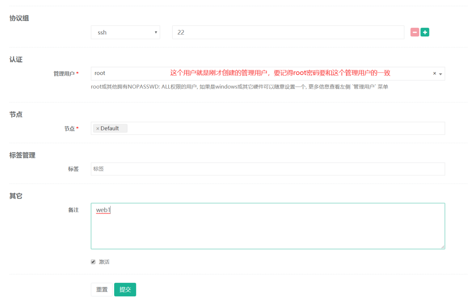Open the ssh protocol dropdown
The height and width of the screenshot is (301, 471).
(x=125, y=32)
